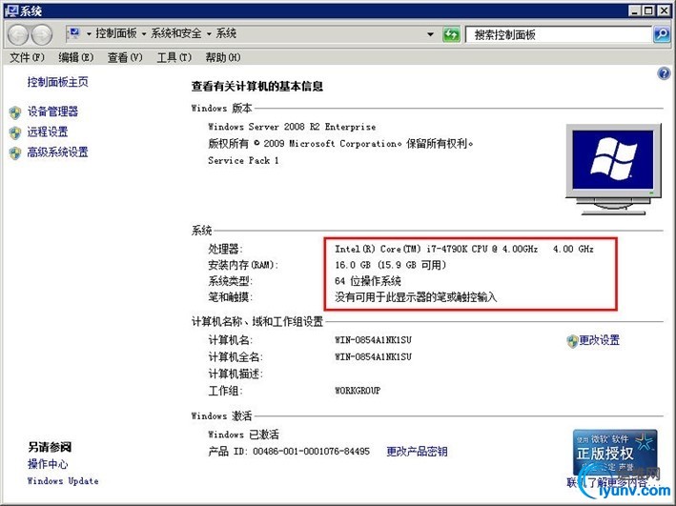676x506 pixels.
Task: Go to 控制面板主页 link
Action: click(58, 81)
